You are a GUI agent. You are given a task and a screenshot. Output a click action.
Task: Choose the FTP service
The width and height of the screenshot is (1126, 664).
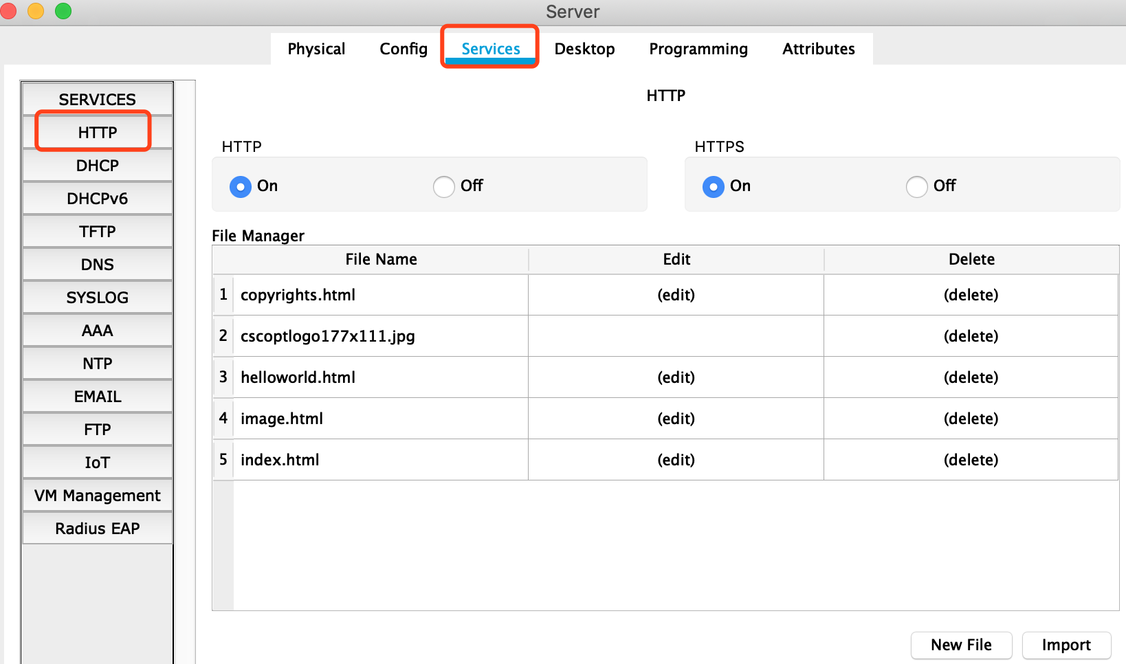click(97, 430)
